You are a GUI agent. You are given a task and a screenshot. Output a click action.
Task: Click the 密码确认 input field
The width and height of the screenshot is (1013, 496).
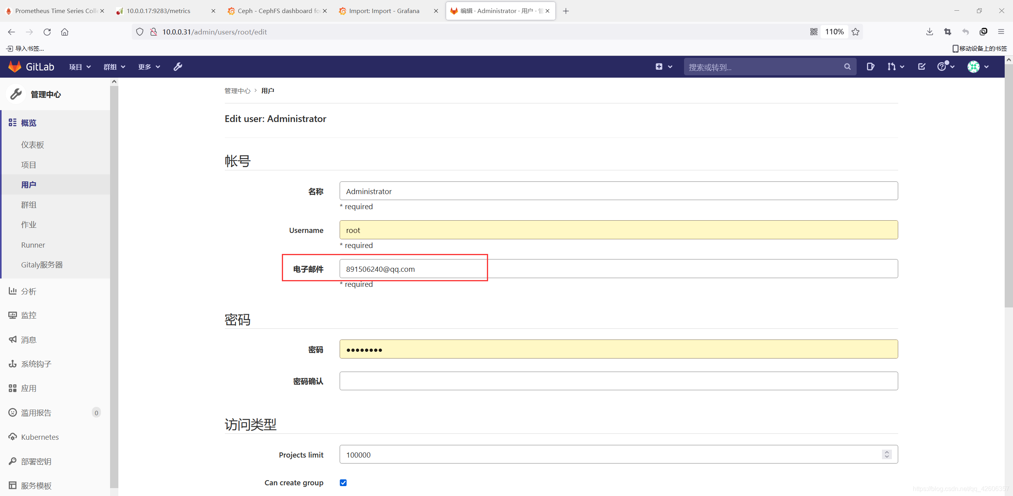[x=618, y=381]
